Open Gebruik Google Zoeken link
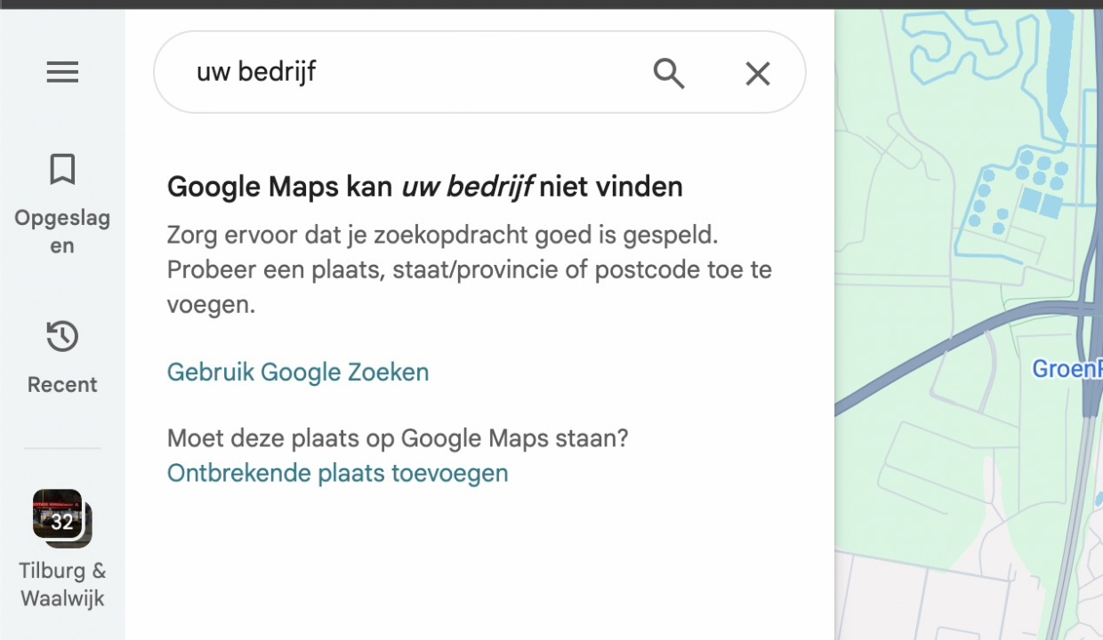Screen dimensions: 1103x640 [297, 372]
